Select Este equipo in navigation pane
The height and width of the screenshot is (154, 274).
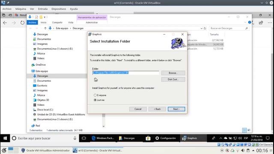42,71
